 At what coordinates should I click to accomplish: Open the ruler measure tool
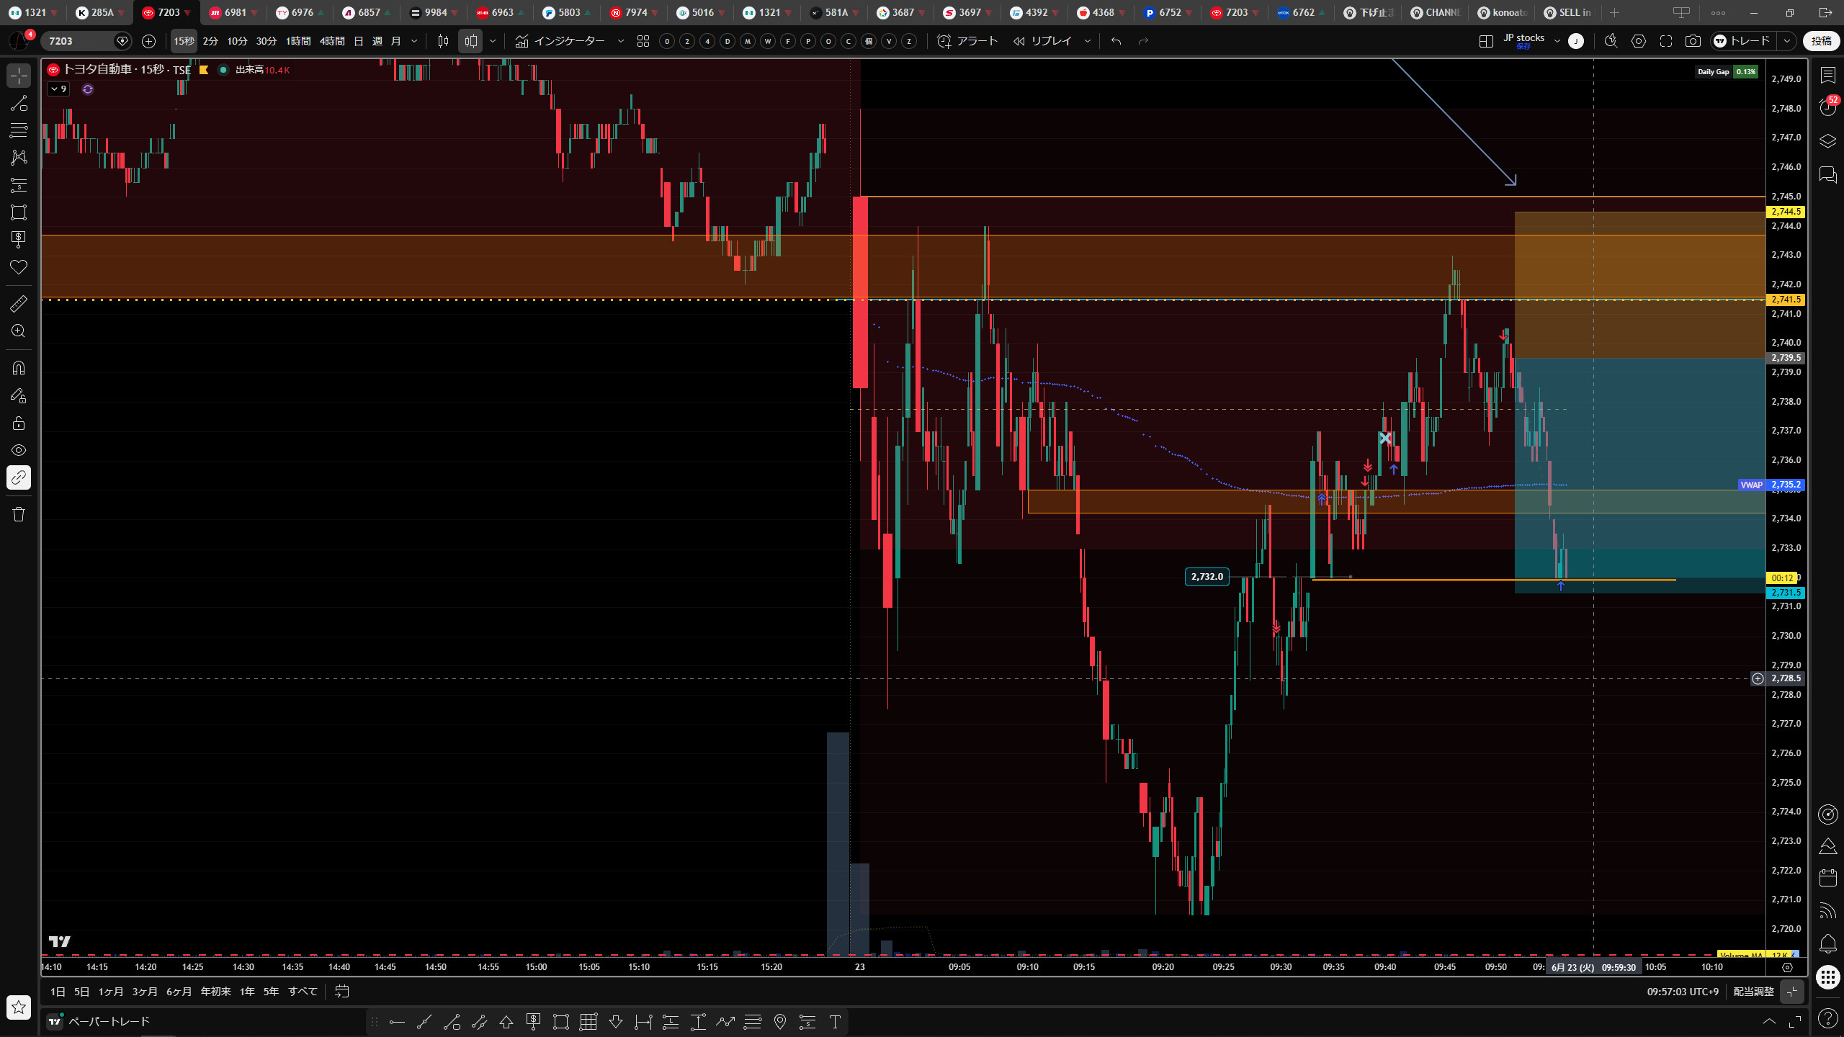[19, 304]
